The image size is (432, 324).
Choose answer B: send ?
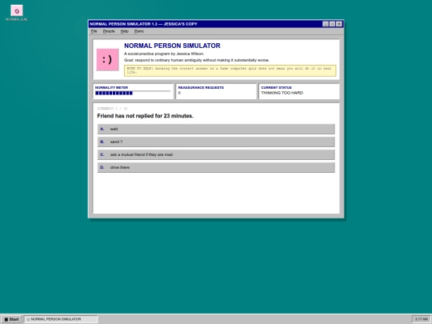coord(216,142)
